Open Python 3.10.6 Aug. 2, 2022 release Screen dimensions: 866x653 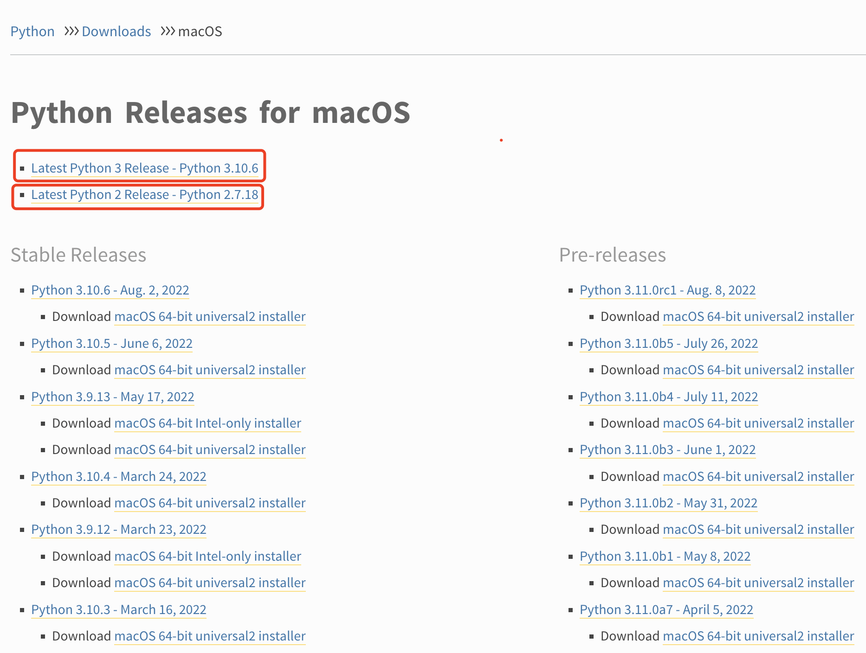click(x=110, y=290)
